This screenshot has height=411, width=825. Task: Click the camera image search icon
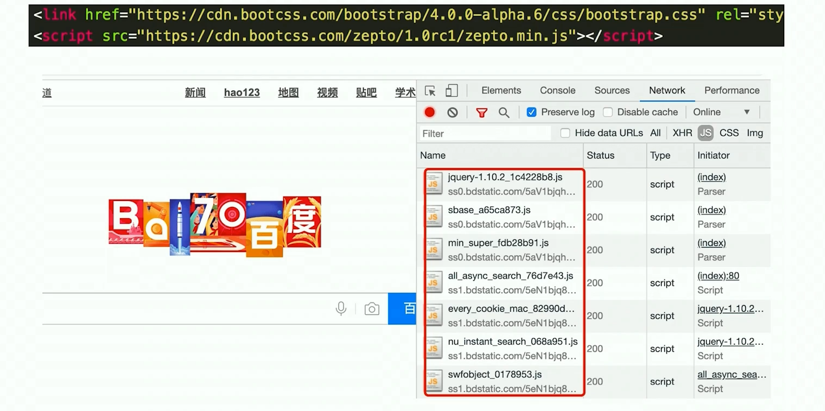tap(372, 309)
